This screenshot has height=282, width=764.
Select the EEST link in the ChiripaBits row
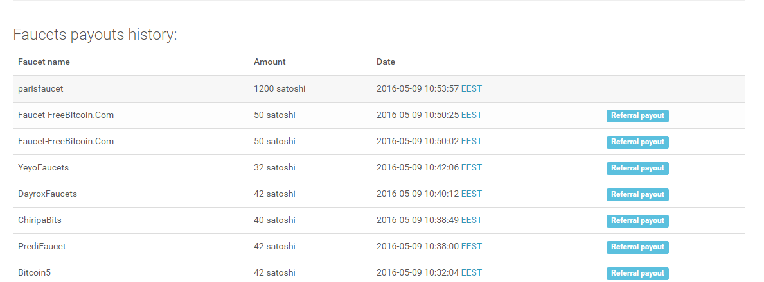click(471, 220)
